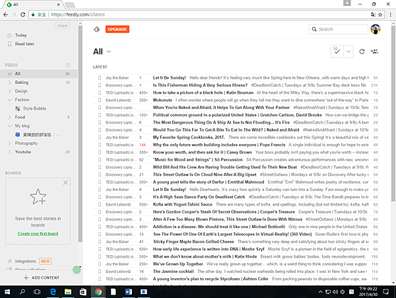Open Integrations in sidebar
This screenshot has width=396, height=298.
(25, 261)
